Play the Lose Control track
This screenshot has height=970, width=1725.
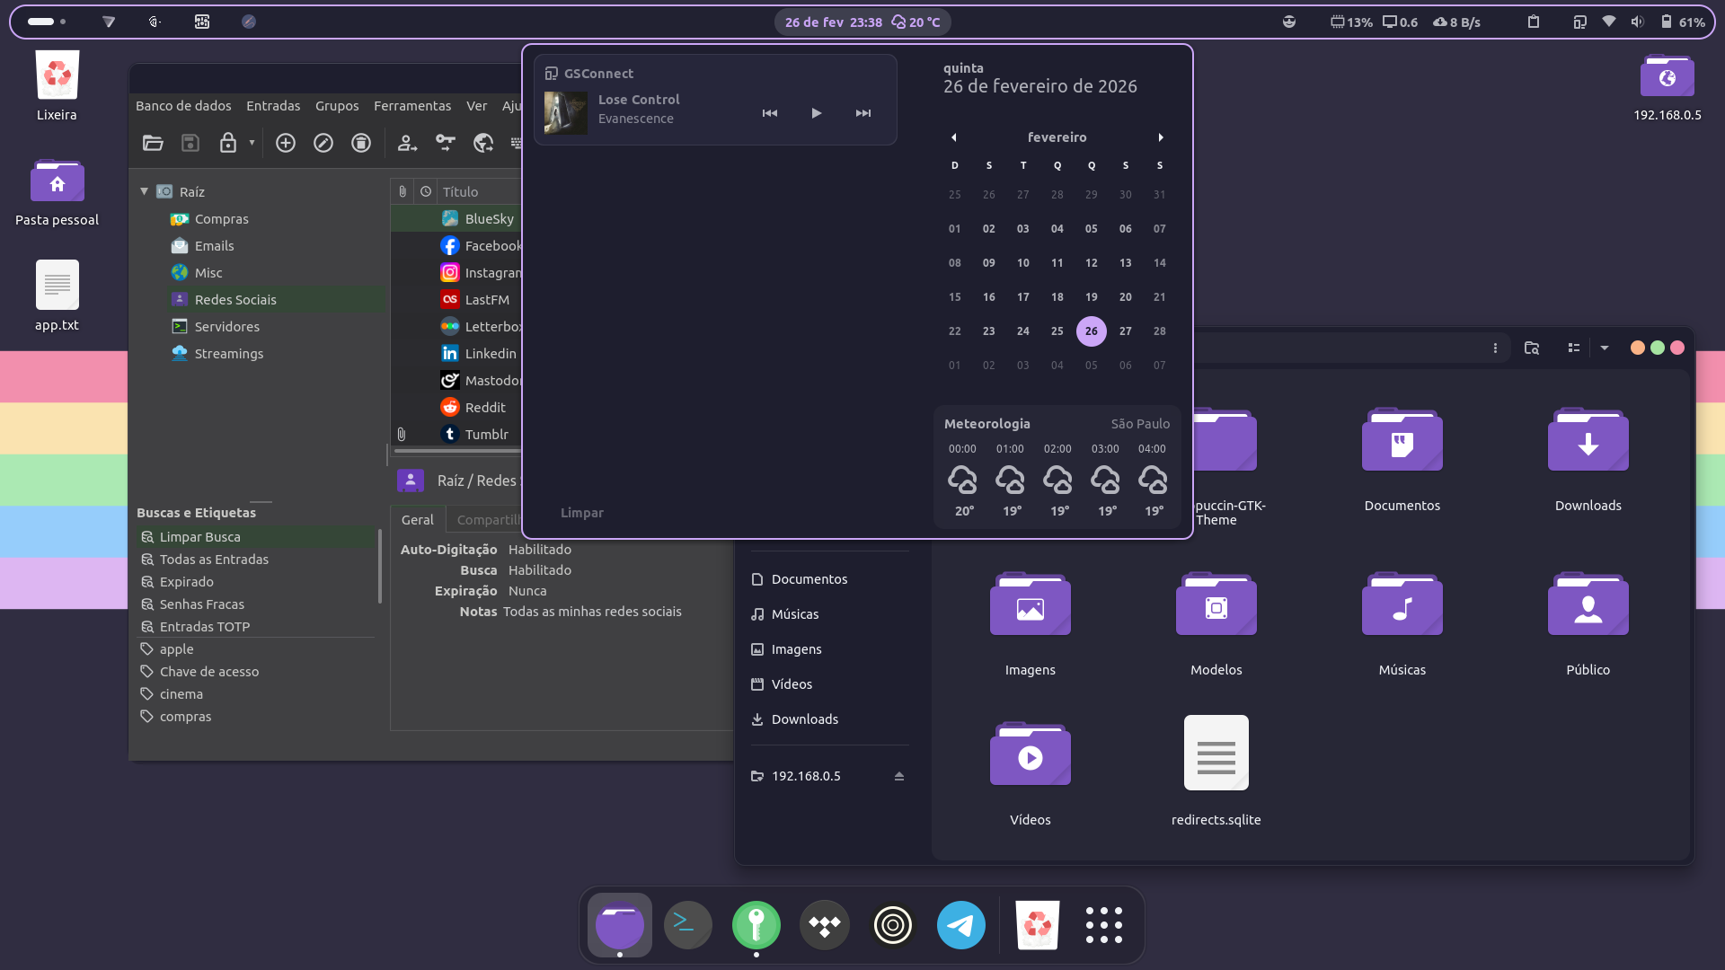point(816,113)
